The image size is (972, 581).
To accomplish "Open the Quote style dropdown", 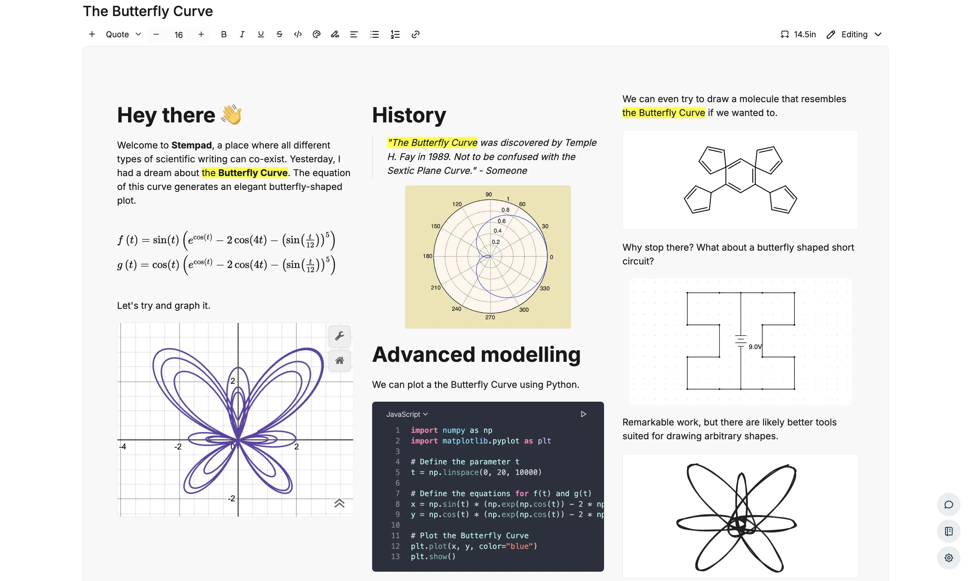I will click(123, 34).
